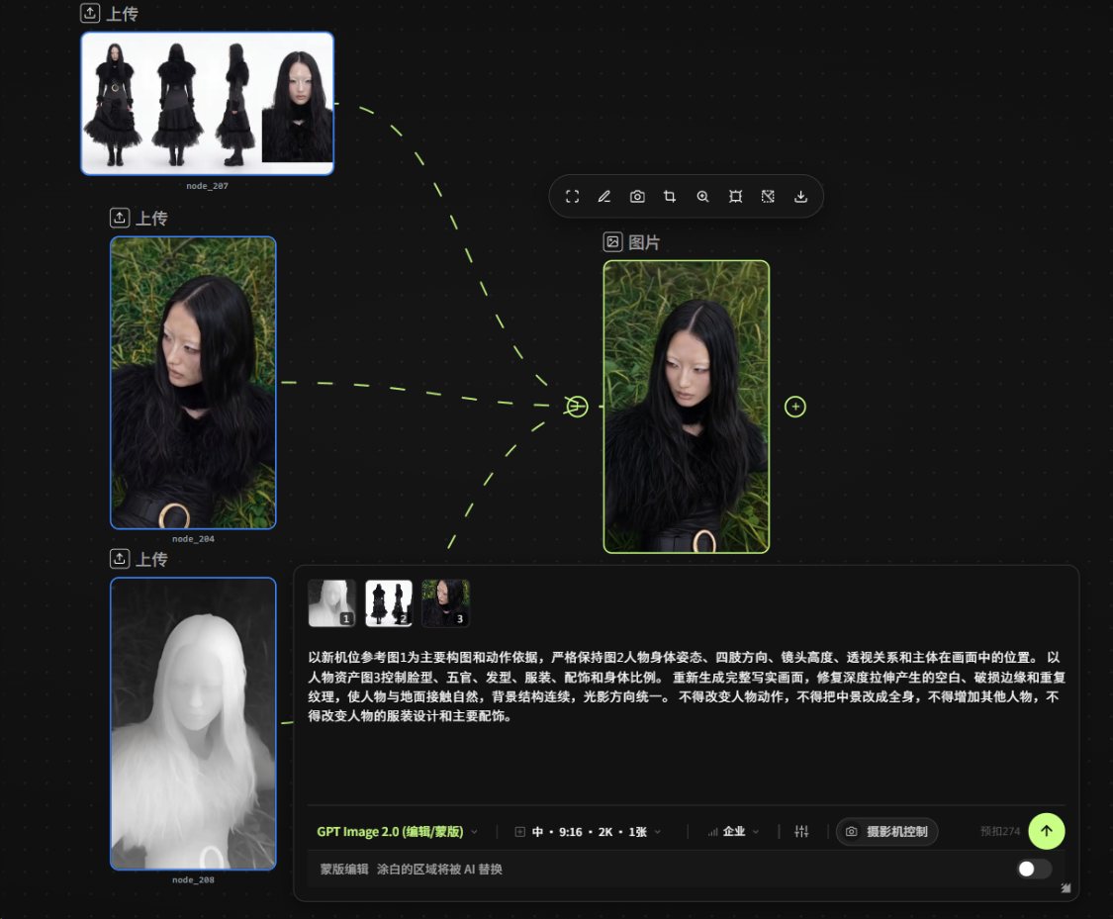
Task: Open the advanced settings sliders icon
Action: 801,831
